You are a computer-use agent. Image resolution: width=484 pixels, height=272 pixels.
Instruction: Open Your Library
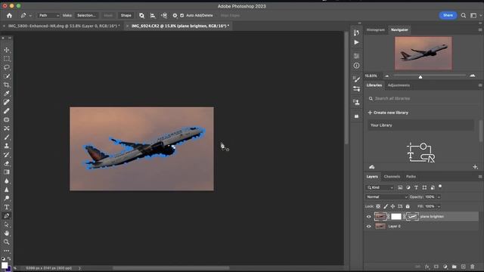click(420, 125)
